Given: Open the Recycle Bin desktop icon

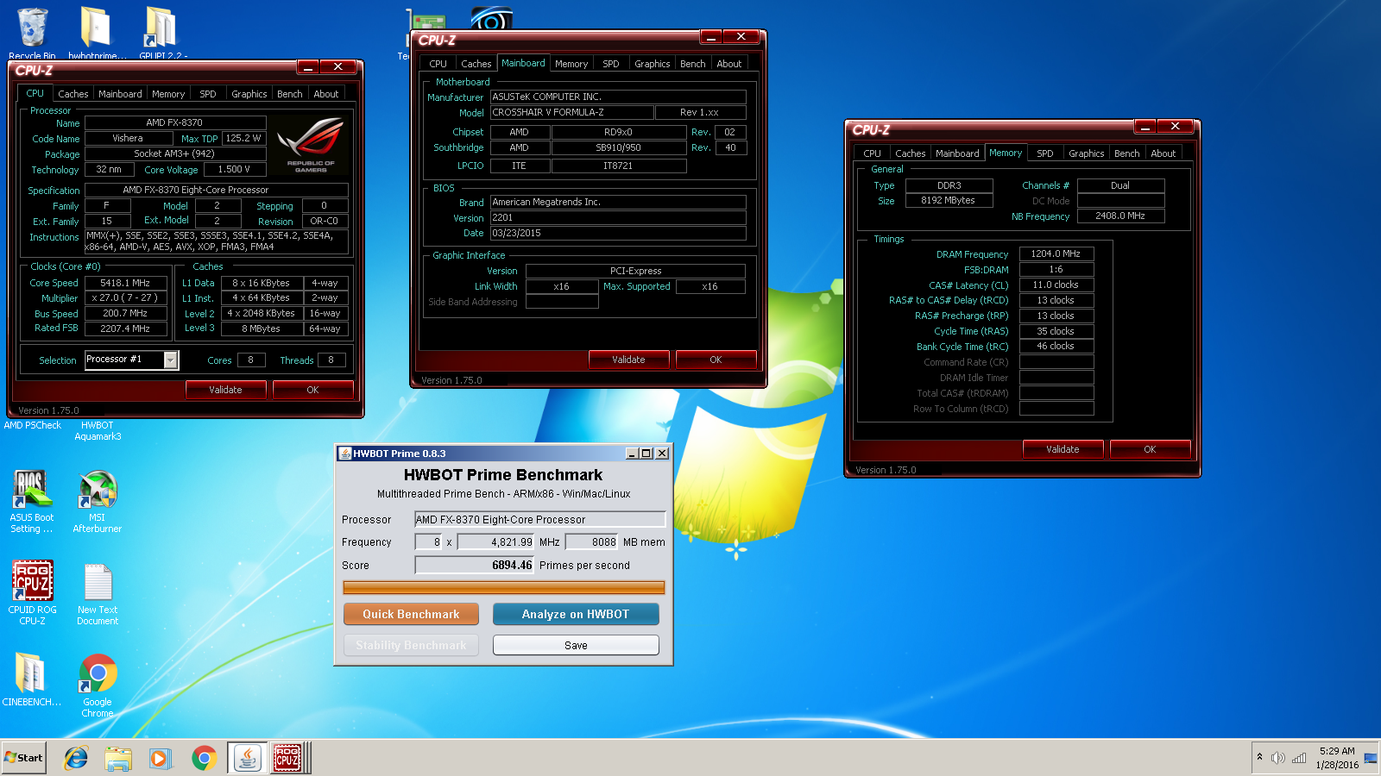Looking at the screenshot, I should 32,33.
